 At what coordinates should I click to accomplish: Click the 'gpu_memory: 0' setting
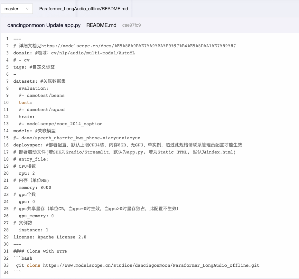pyautogui.click(x=36, y=216)
